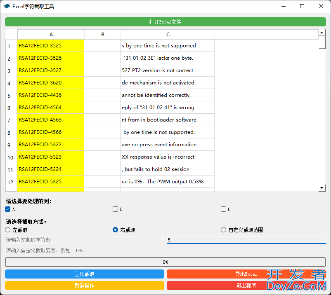Maximize the Excel字符截取工具 window
Screen dimensions: 331x295
click(x=302, y=6)
